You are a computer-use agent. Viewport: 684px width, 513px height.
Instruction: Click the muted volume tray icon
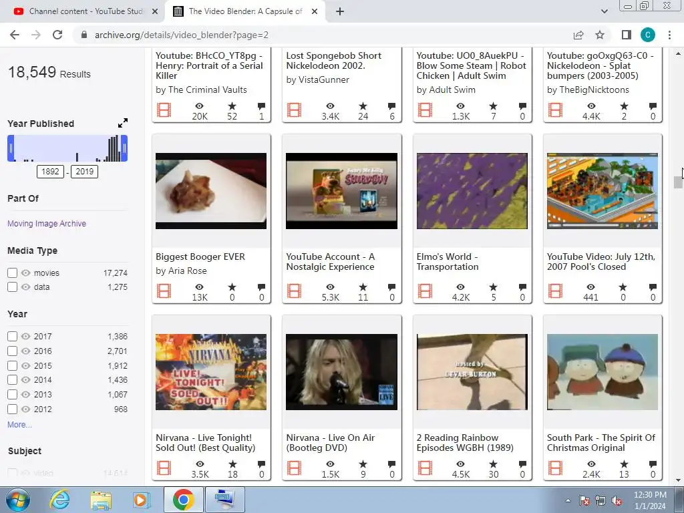tap(617, 501)
